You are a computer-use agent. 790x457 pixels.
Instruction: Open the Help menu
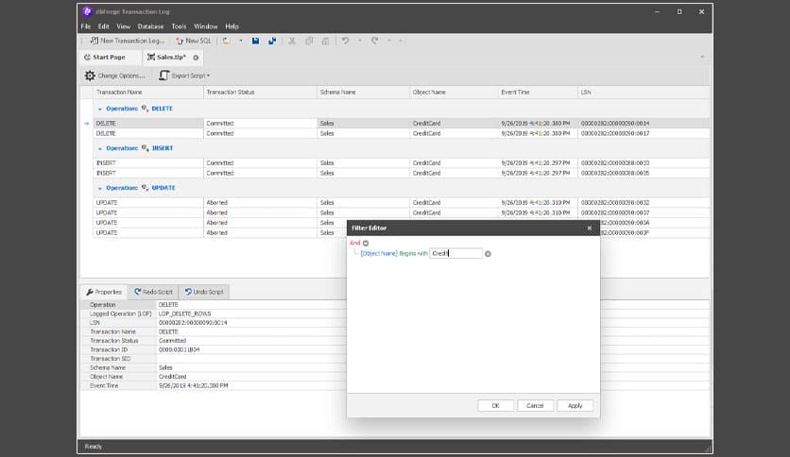coord(232,26)
